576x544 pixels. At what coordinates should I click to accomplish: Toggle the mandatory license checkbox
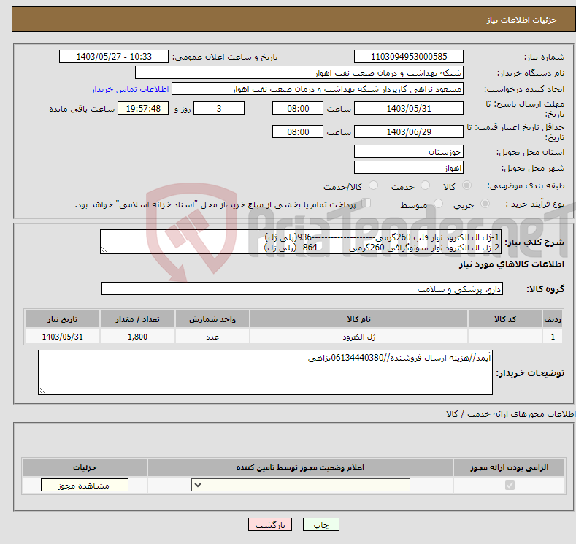pos(510,486)
